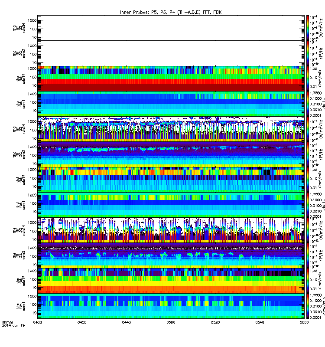Click inside the the fbk scm1 spectrogram

tap(171, 306)
